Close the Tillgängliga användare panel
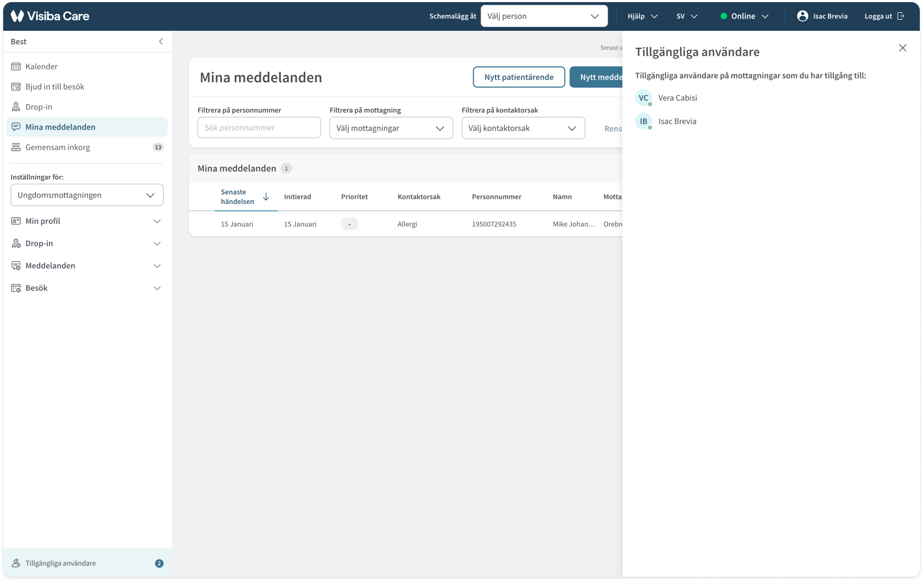The image size is (923, 581). 902,48
